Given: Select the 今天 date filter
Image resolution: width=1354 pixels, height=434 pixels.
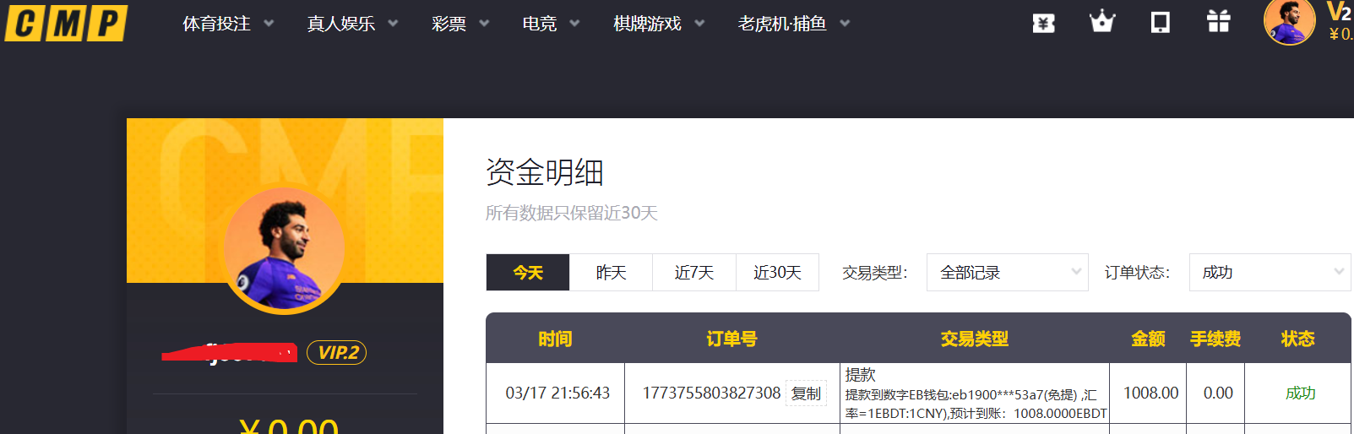Looking at the screenshot, I should pos(528,273).
